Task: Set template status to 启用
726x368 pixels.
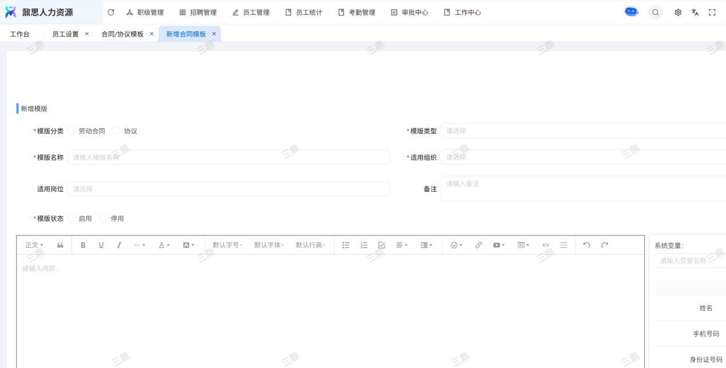Action: pos(72,219)
